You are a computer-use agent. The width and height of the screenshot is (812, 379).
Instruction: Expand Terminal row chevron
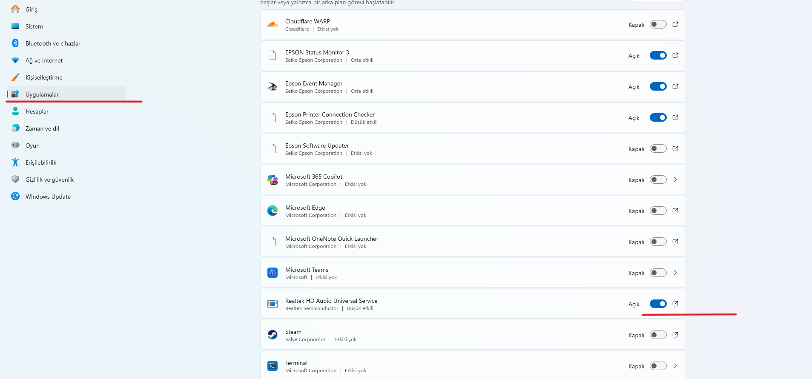pyautogui.click(x=675, y=366)
